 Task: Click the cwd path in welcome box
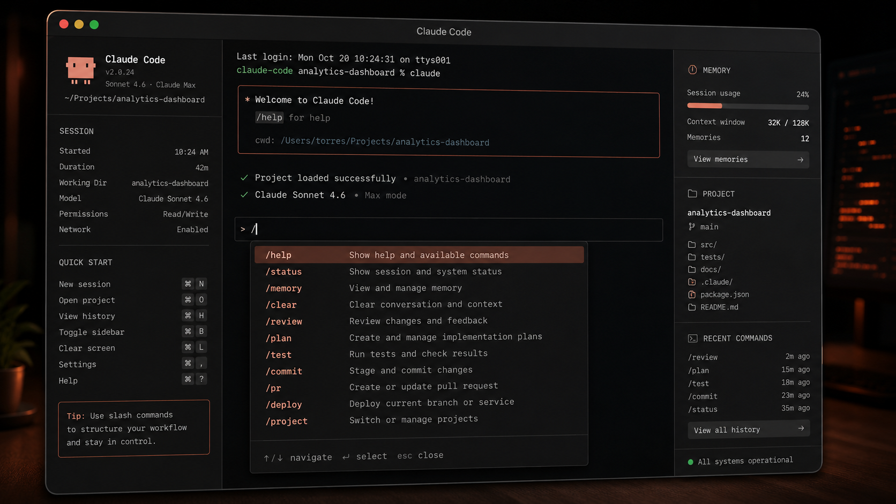(385, 141)
